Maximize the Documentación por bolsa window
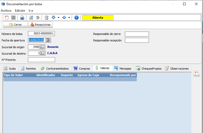Screen dimensions: 203x133 (184, 4)
